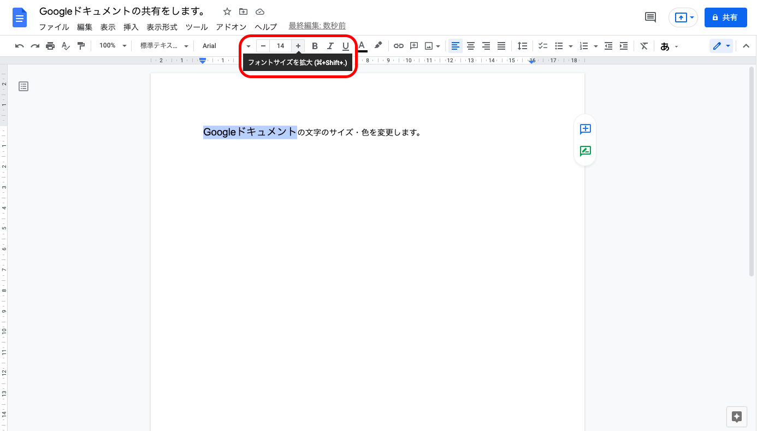
Task: Open the あ input tools dropdown
Action: [x=669, y=46]
